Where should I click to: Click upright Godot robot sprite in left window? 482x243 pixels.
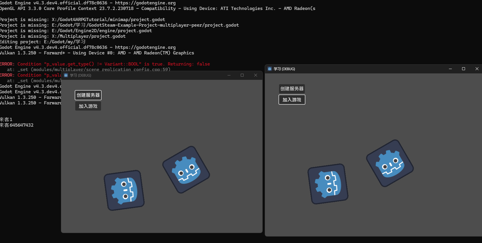tap(124, 190)
